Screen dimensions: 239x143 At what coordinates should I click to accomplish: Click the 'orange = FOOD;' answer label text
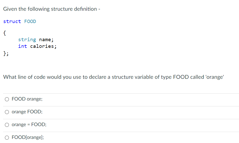pos(29,125)
